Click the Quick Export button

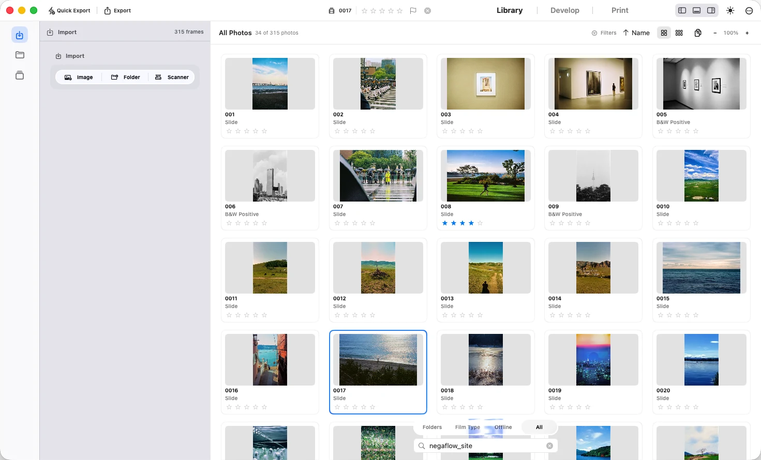pos(69,10)
